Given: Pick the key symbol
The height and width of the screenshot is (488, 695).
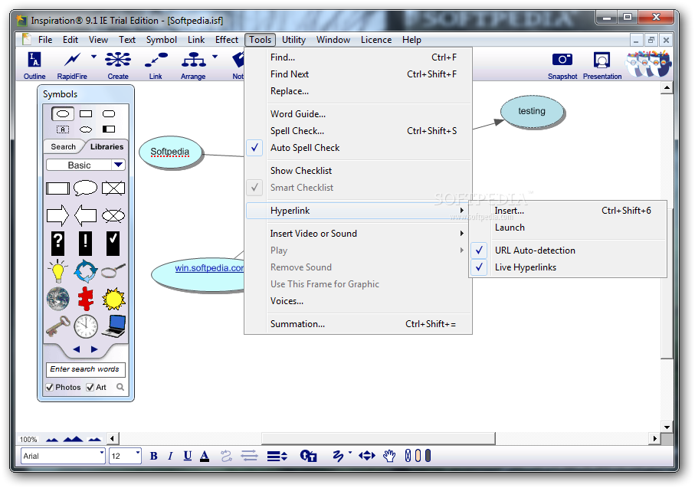Looking at the screenshot, I should [58, 326].
